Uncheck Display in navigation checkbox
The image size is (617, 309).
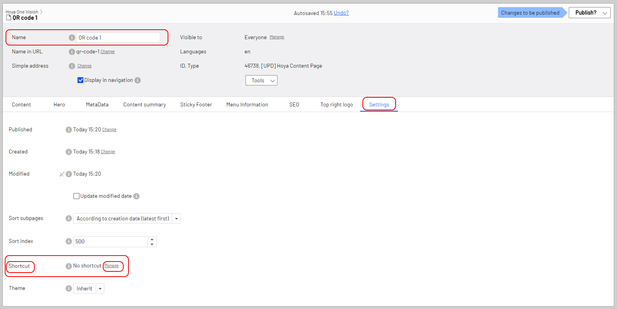pyautogui.click(x=81, y=80)
